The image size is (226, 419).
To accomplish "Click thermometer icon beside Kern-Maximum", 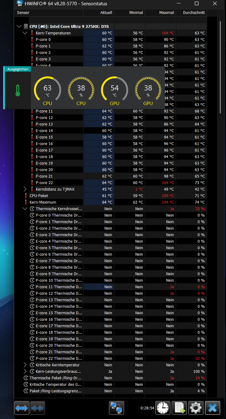I will [26, 202].
